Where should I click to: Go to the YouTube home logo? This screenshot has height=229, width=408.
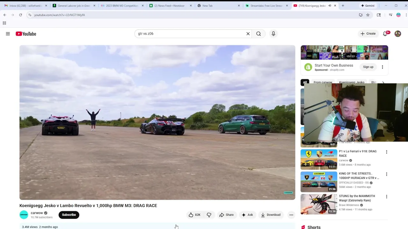(26, 34)
